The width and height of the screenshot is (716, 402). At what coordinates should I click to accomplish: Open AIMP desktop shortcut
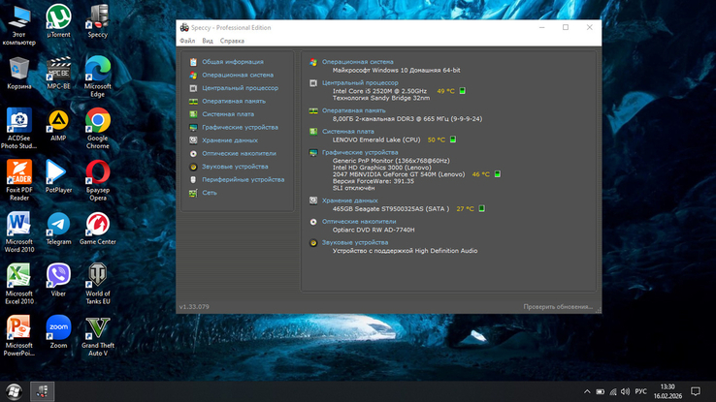tap(58, 125)
